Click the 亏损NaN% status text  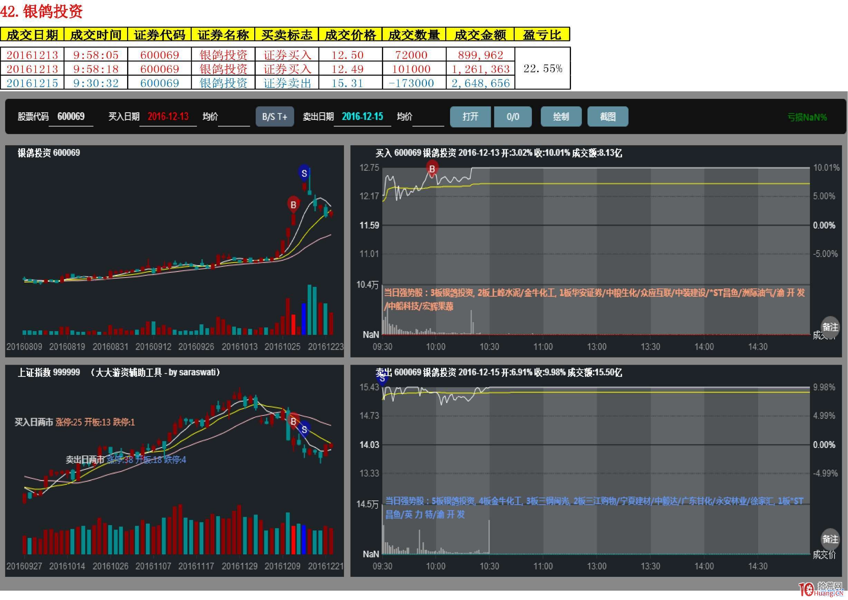(x=807, y=117)
